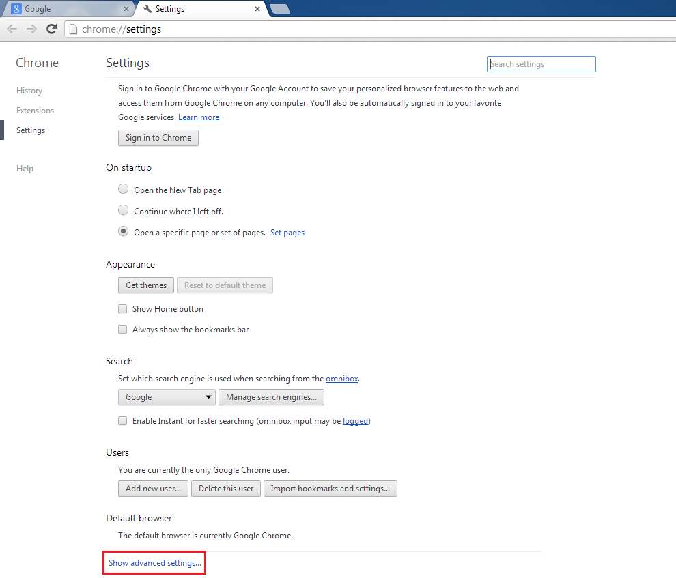Follow the Learn more link
Viewport: 676px width, 578px height.
point(199,117)
